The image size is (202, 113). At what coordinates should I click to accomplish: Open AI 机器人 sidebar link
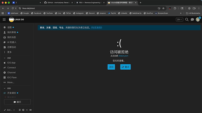(x=12, y=42)
